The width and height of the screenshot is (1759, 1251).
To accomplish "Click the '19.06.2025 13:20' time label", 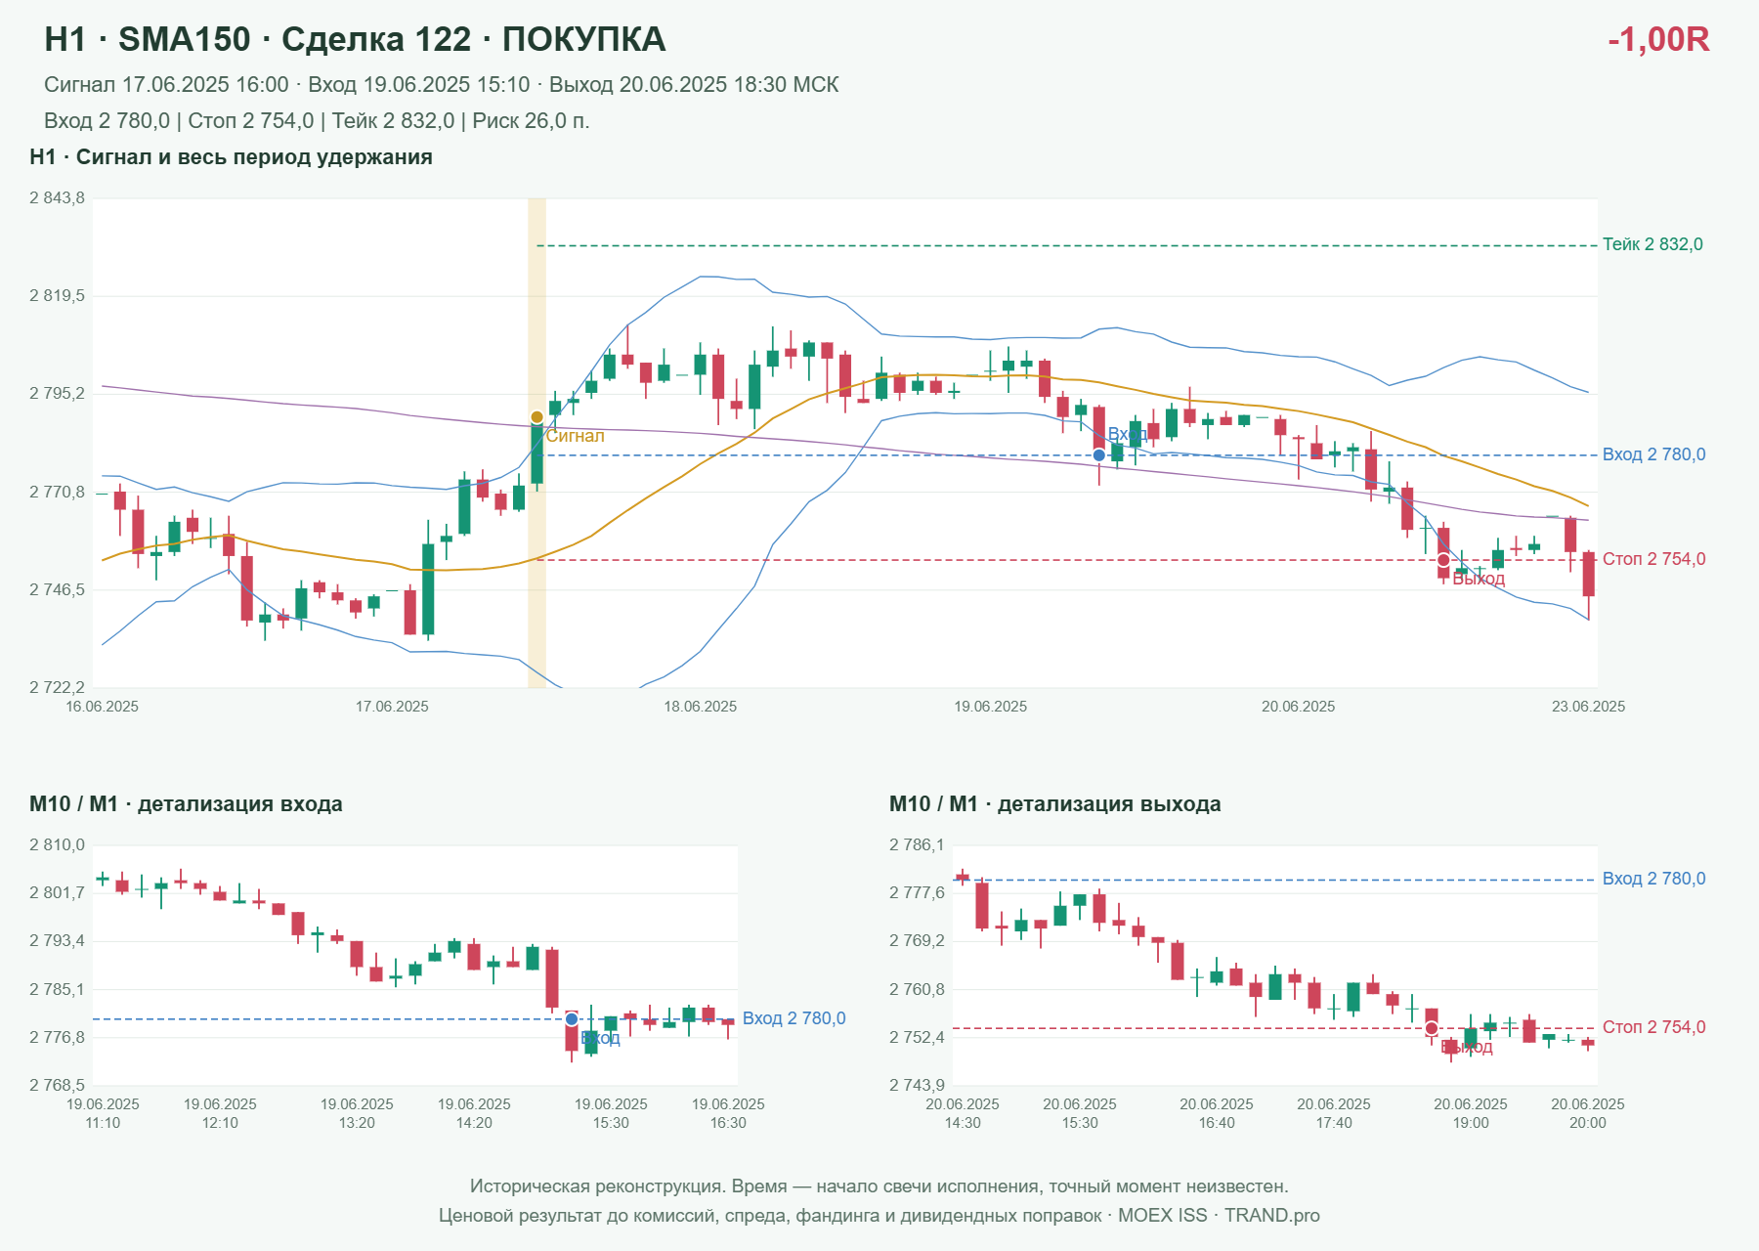I will tap(357, 1113).
